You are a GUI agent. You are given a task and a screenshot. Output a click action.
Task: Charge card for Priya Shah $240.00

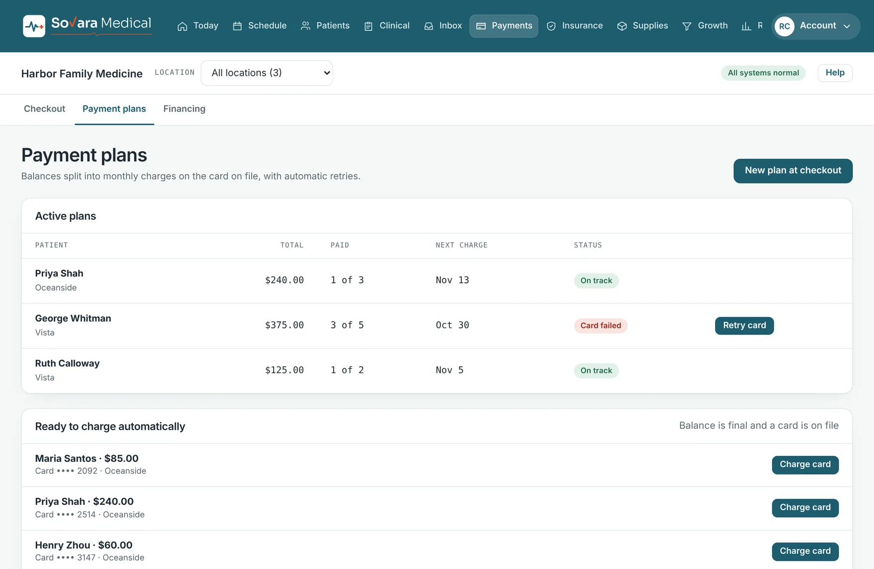805,508
